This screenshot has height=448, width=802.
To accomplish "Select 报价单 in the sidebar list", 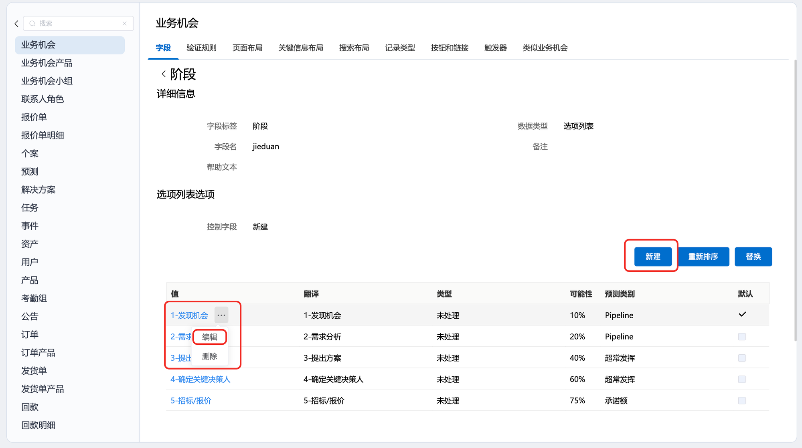I will click(x=34, y=117).
